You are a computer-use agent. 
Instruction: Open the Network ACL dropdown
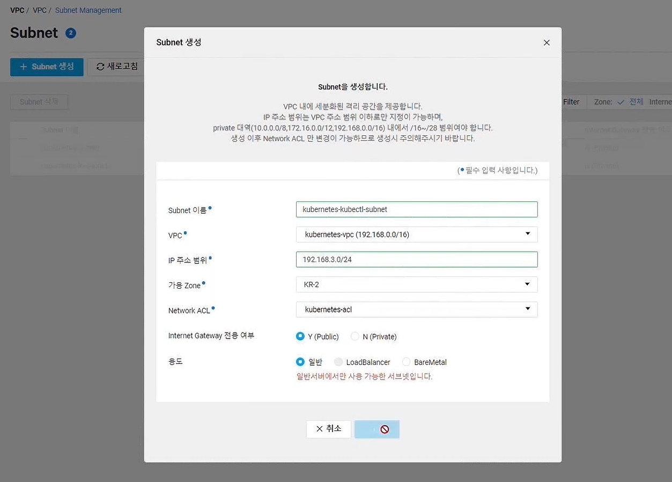(417, 309)
